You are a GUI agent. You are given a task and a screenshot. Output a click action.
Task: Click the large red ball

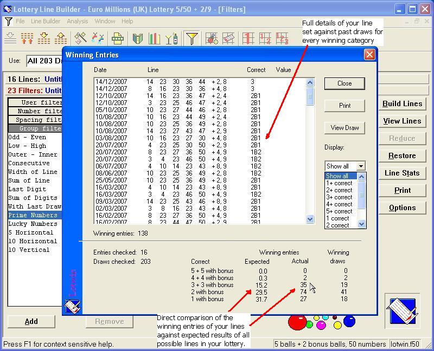point(297,322)
